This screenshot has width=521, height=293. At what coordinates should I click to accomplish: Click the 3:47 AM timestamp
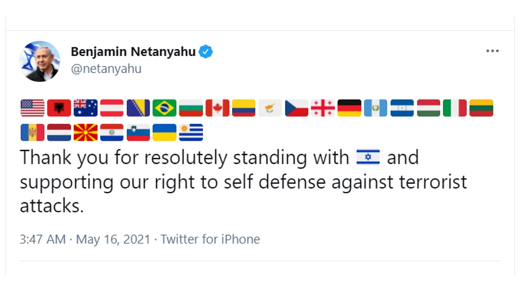pyautogui.click(x=43, y=239)
